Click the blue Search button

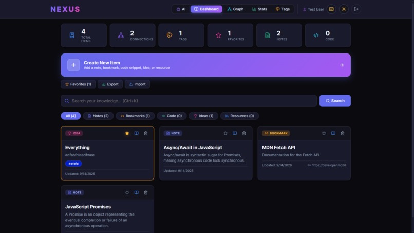[335, 101]
